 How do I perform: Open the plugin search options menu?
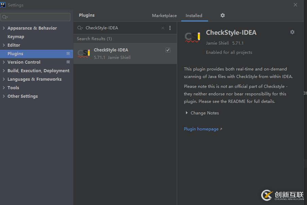(x=170, y=28)
